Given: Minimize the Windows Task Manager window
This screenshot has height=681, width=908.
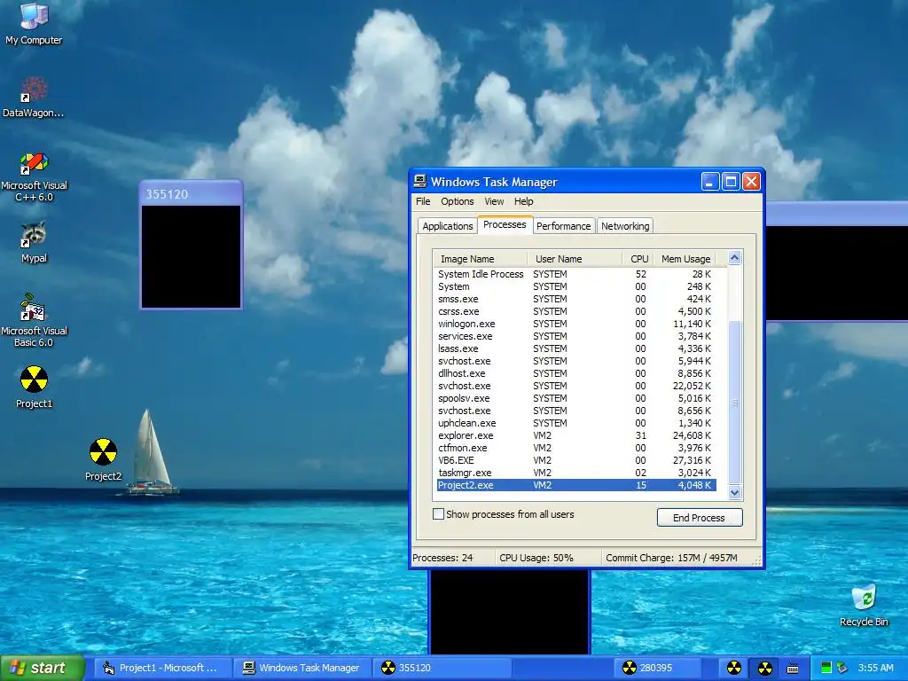Looking at the screenshot, I should coord(710,182).
